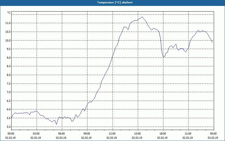Choose the '18:00' time label
225x141 pixels.
pyautogui.click(x=163, y=134)
